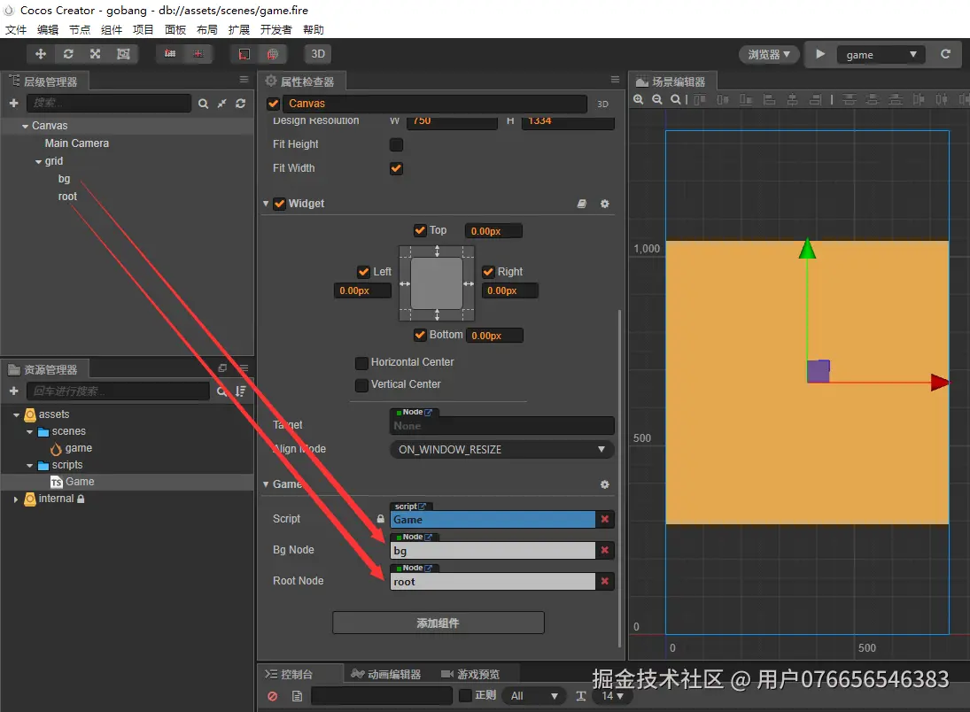Screen dimensions: 970x712
Task: Click the 添加组件 button
Action: click(438, 623)
